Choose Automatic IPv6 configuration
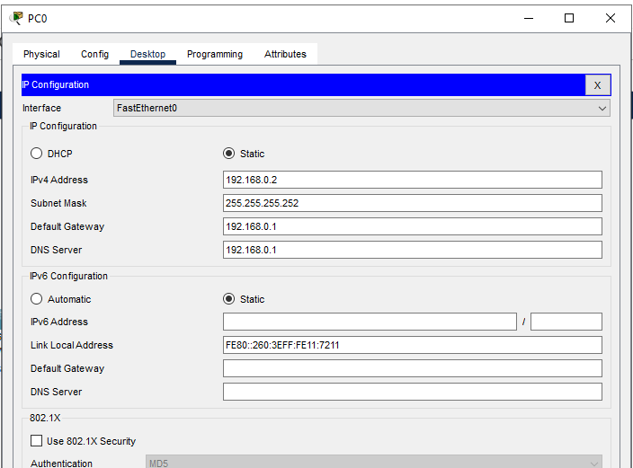Screen dimensions: 633x468 pos(36,299)
